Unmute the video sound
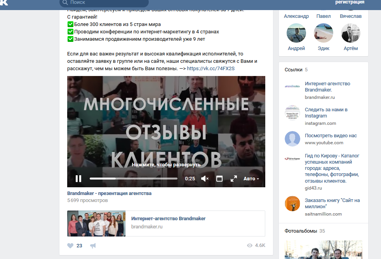Image resolution: width=381 pixels, height=259 pixels. tap(205, 179)
